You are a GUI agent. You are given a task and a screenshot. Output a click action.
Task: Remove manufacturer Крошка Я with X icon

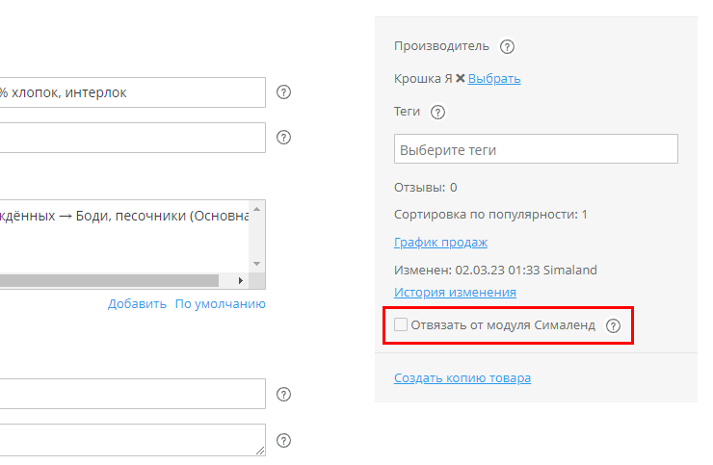tap(461, 79)
